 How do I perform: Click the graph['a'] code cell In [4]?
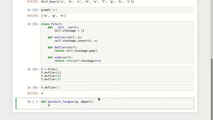tap(116, 10)
